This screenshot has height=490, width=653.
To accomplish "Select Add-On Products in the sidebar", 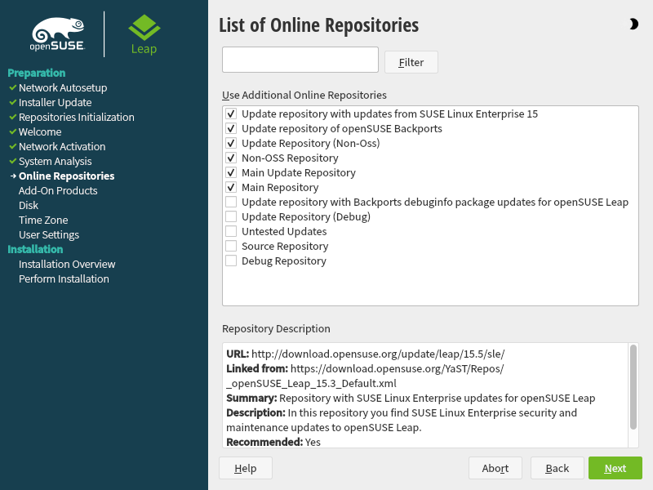I will coord(56,190).
